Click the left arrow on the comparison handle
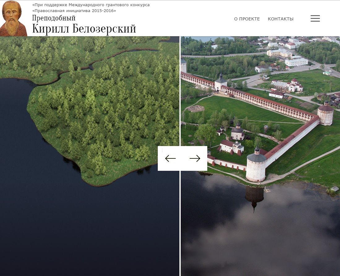 170,158
